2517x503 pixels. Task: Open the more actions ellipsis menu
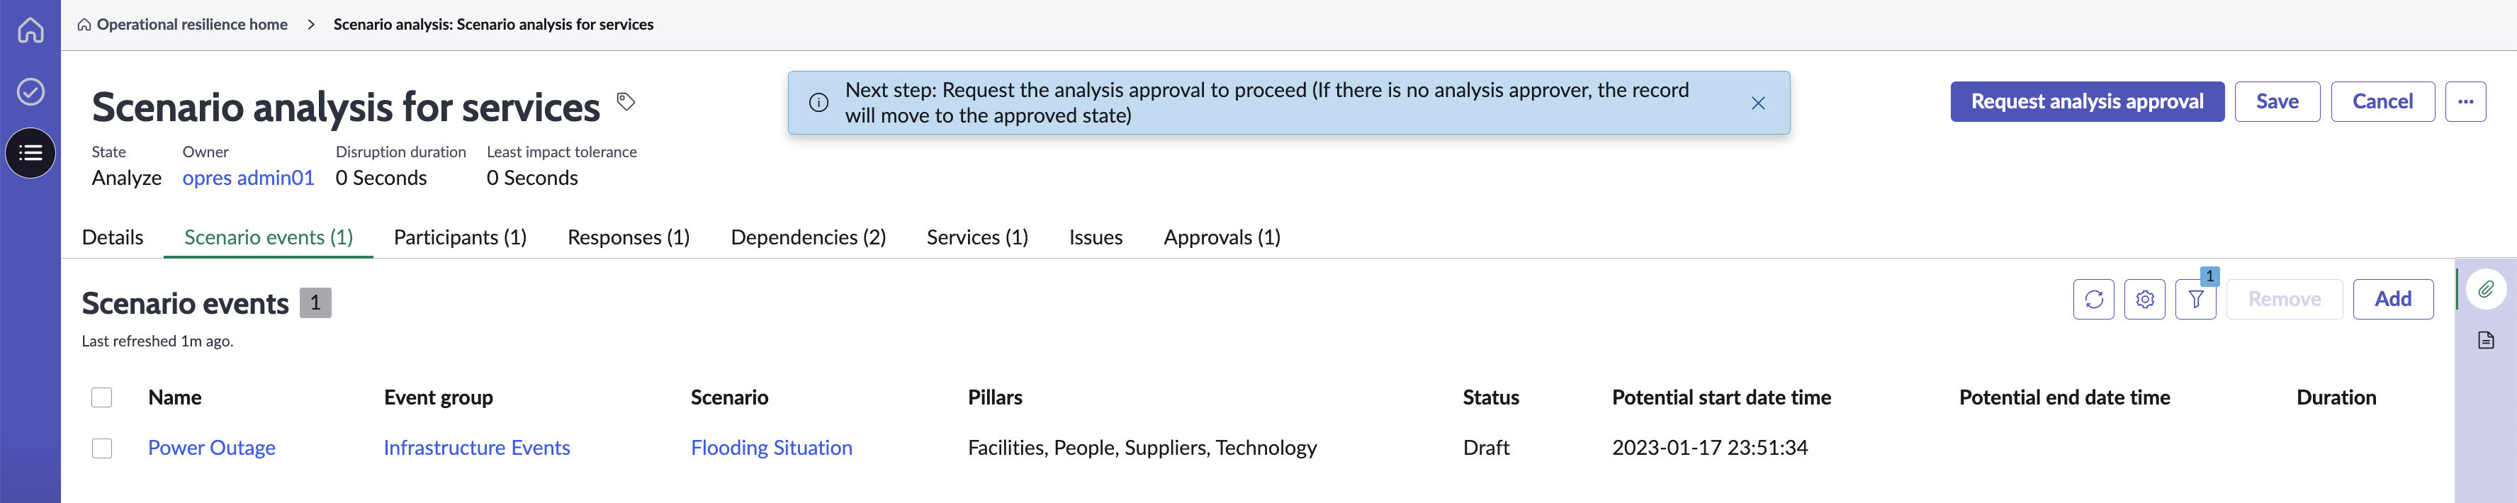(2465, 101)
